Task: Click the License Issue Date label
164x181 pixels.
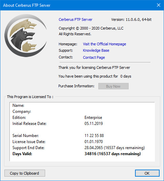Action: click(29, 142)
